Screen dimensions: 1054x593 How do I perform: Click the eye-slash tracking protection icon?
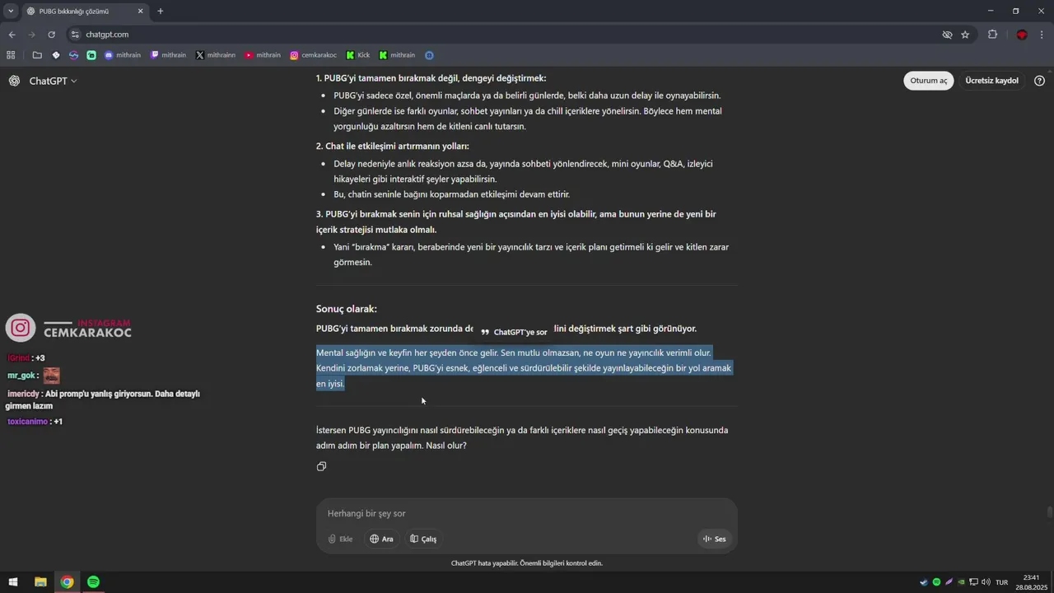(947, 35)
